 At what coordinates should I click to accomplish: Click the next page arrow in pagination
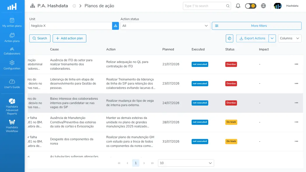pos(144,163)
